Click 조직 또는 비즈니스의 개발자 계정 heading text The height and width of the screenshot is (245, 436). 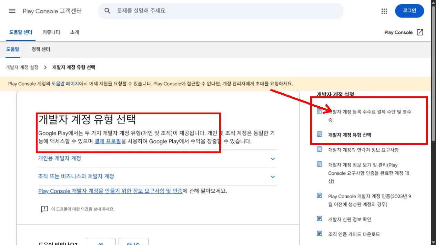76,176
